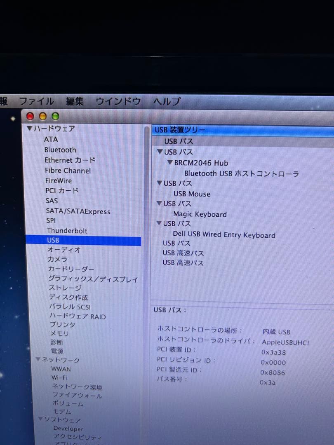This screenshot has height=445, width=334.
Task: Select Bluetooth under ハードウェア
Action: pos(60,150)
